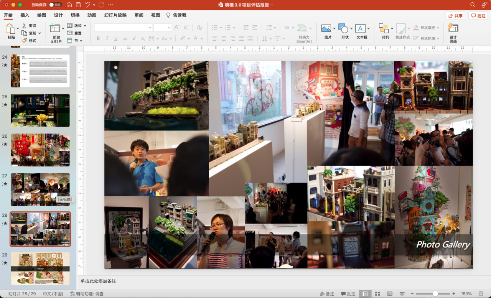This screenshot has width=491, height=298.
Task: Click the Save icon in title bar
Action: (78, 5)
